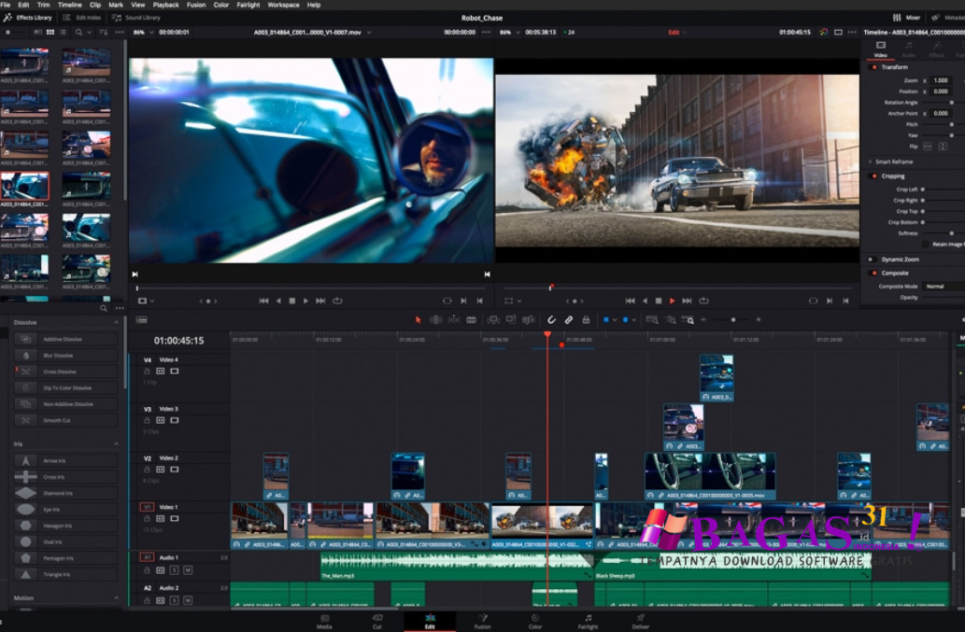Select the Blur Dissolve transition
Screen dimensions: 965x632
coord(65,356)
